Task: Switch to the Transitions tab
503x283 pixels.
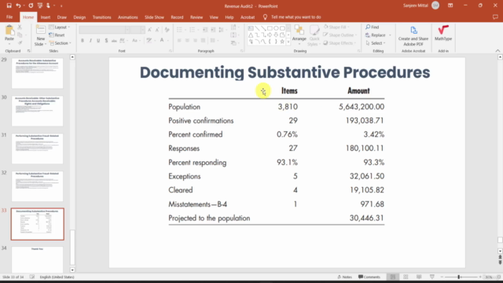Action: coord(101,17)
